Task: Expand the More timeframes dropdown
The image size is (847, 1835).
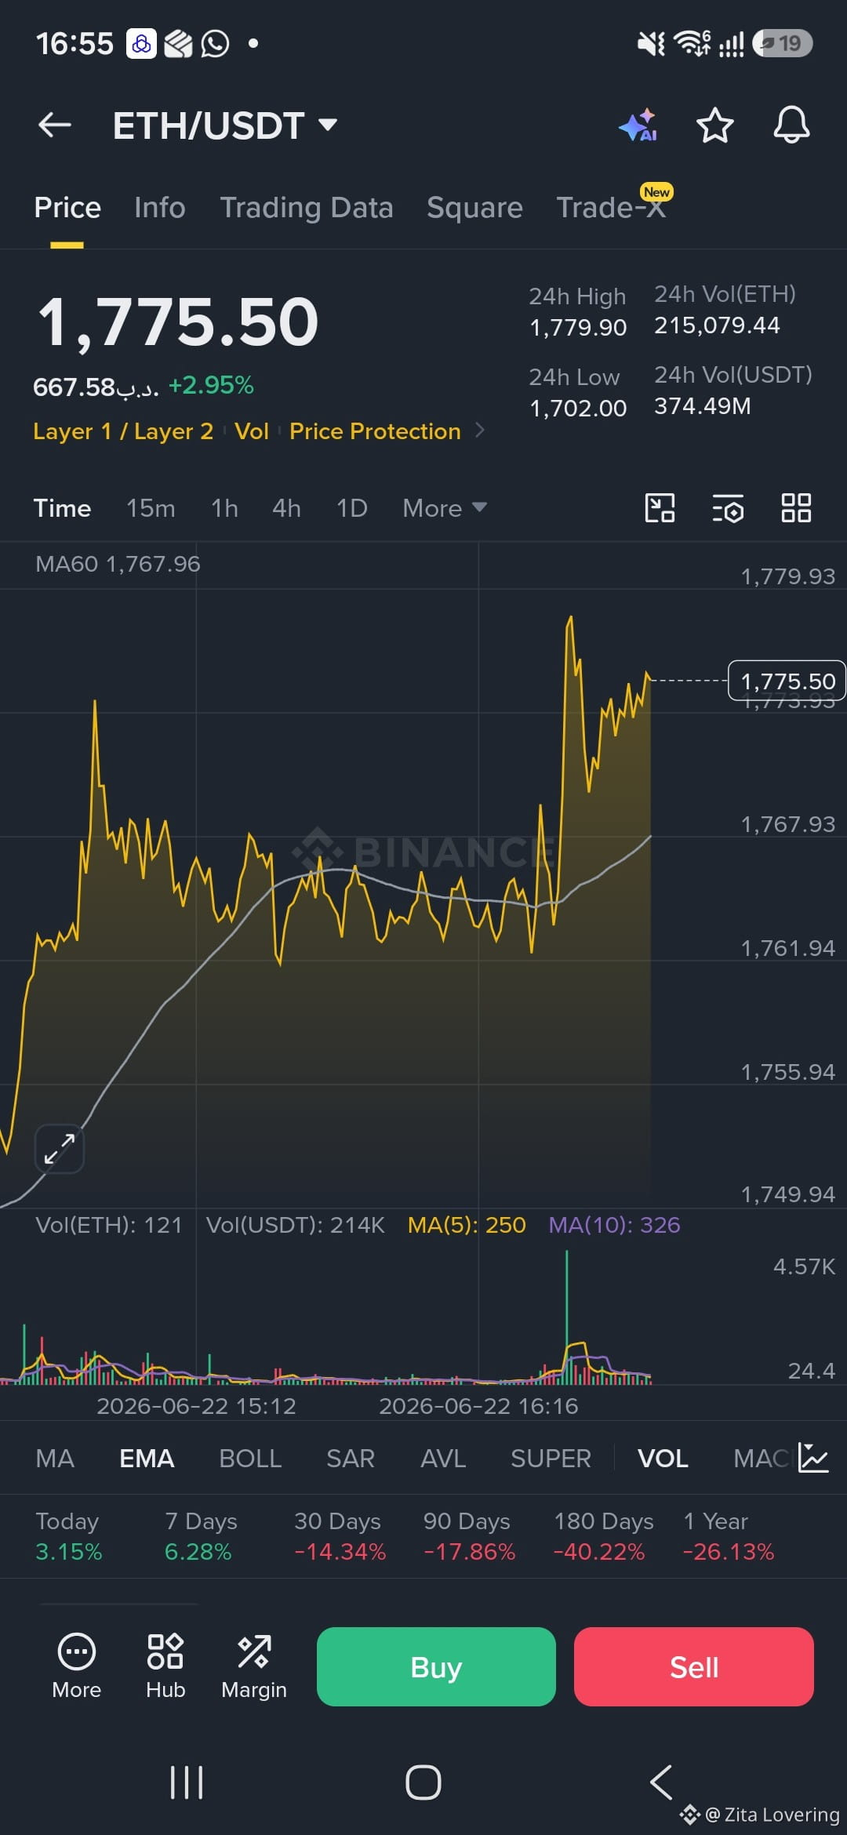Action: (445, 508)
